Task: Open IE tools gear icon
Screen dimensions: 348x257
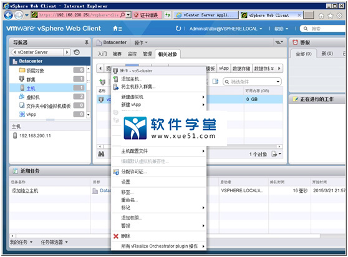Action: click(x=339, y=16)
